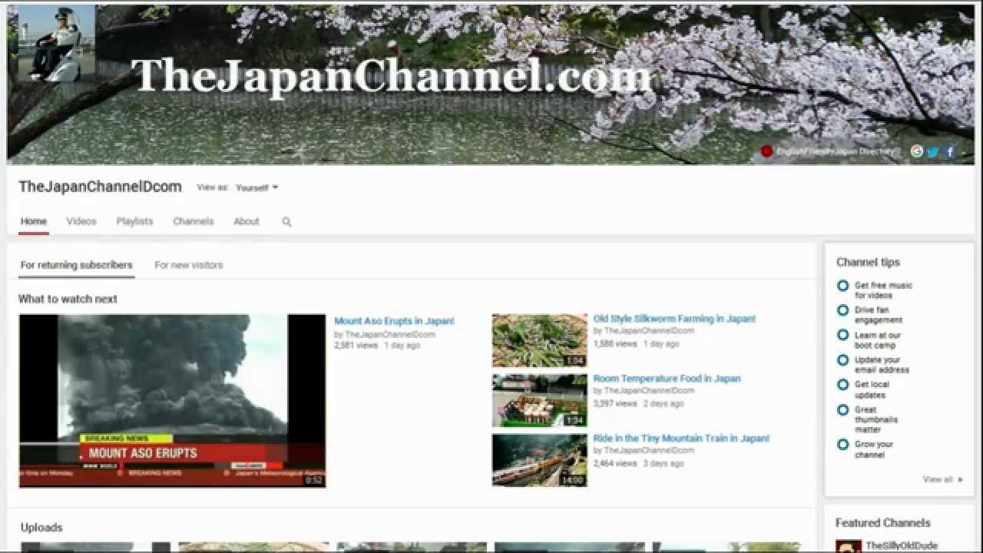Click Get free music for videos text

[883, 290]
